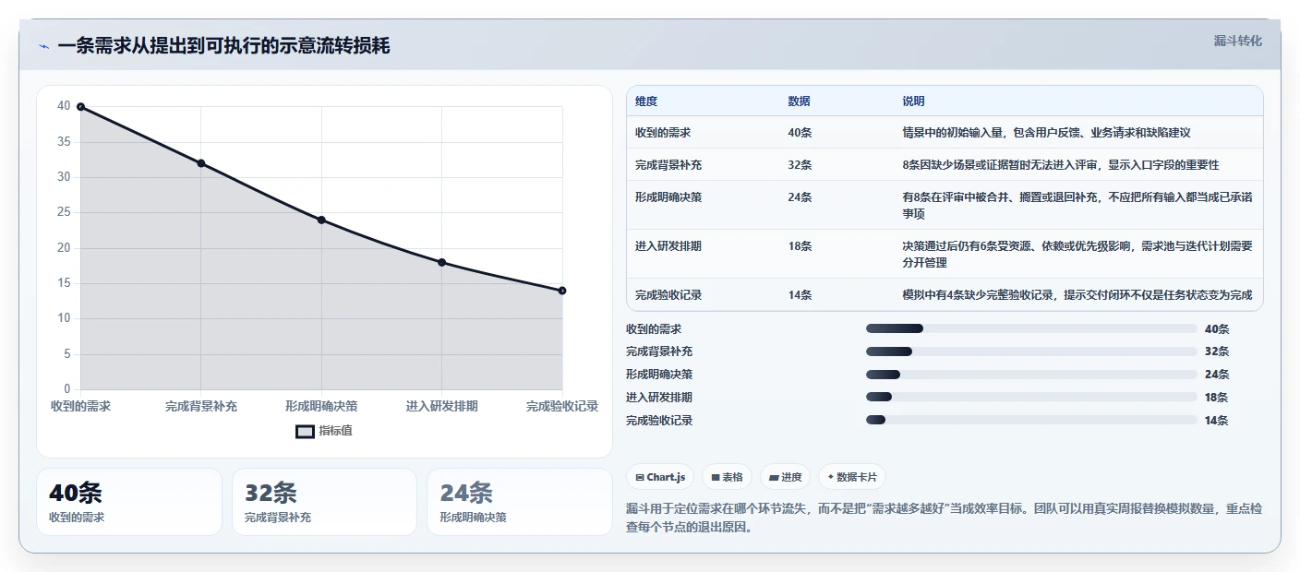Click the 完成背景补充 label on the chart x-axis
This screenshot has height=572, width=1300.
(x=201, y=406)
